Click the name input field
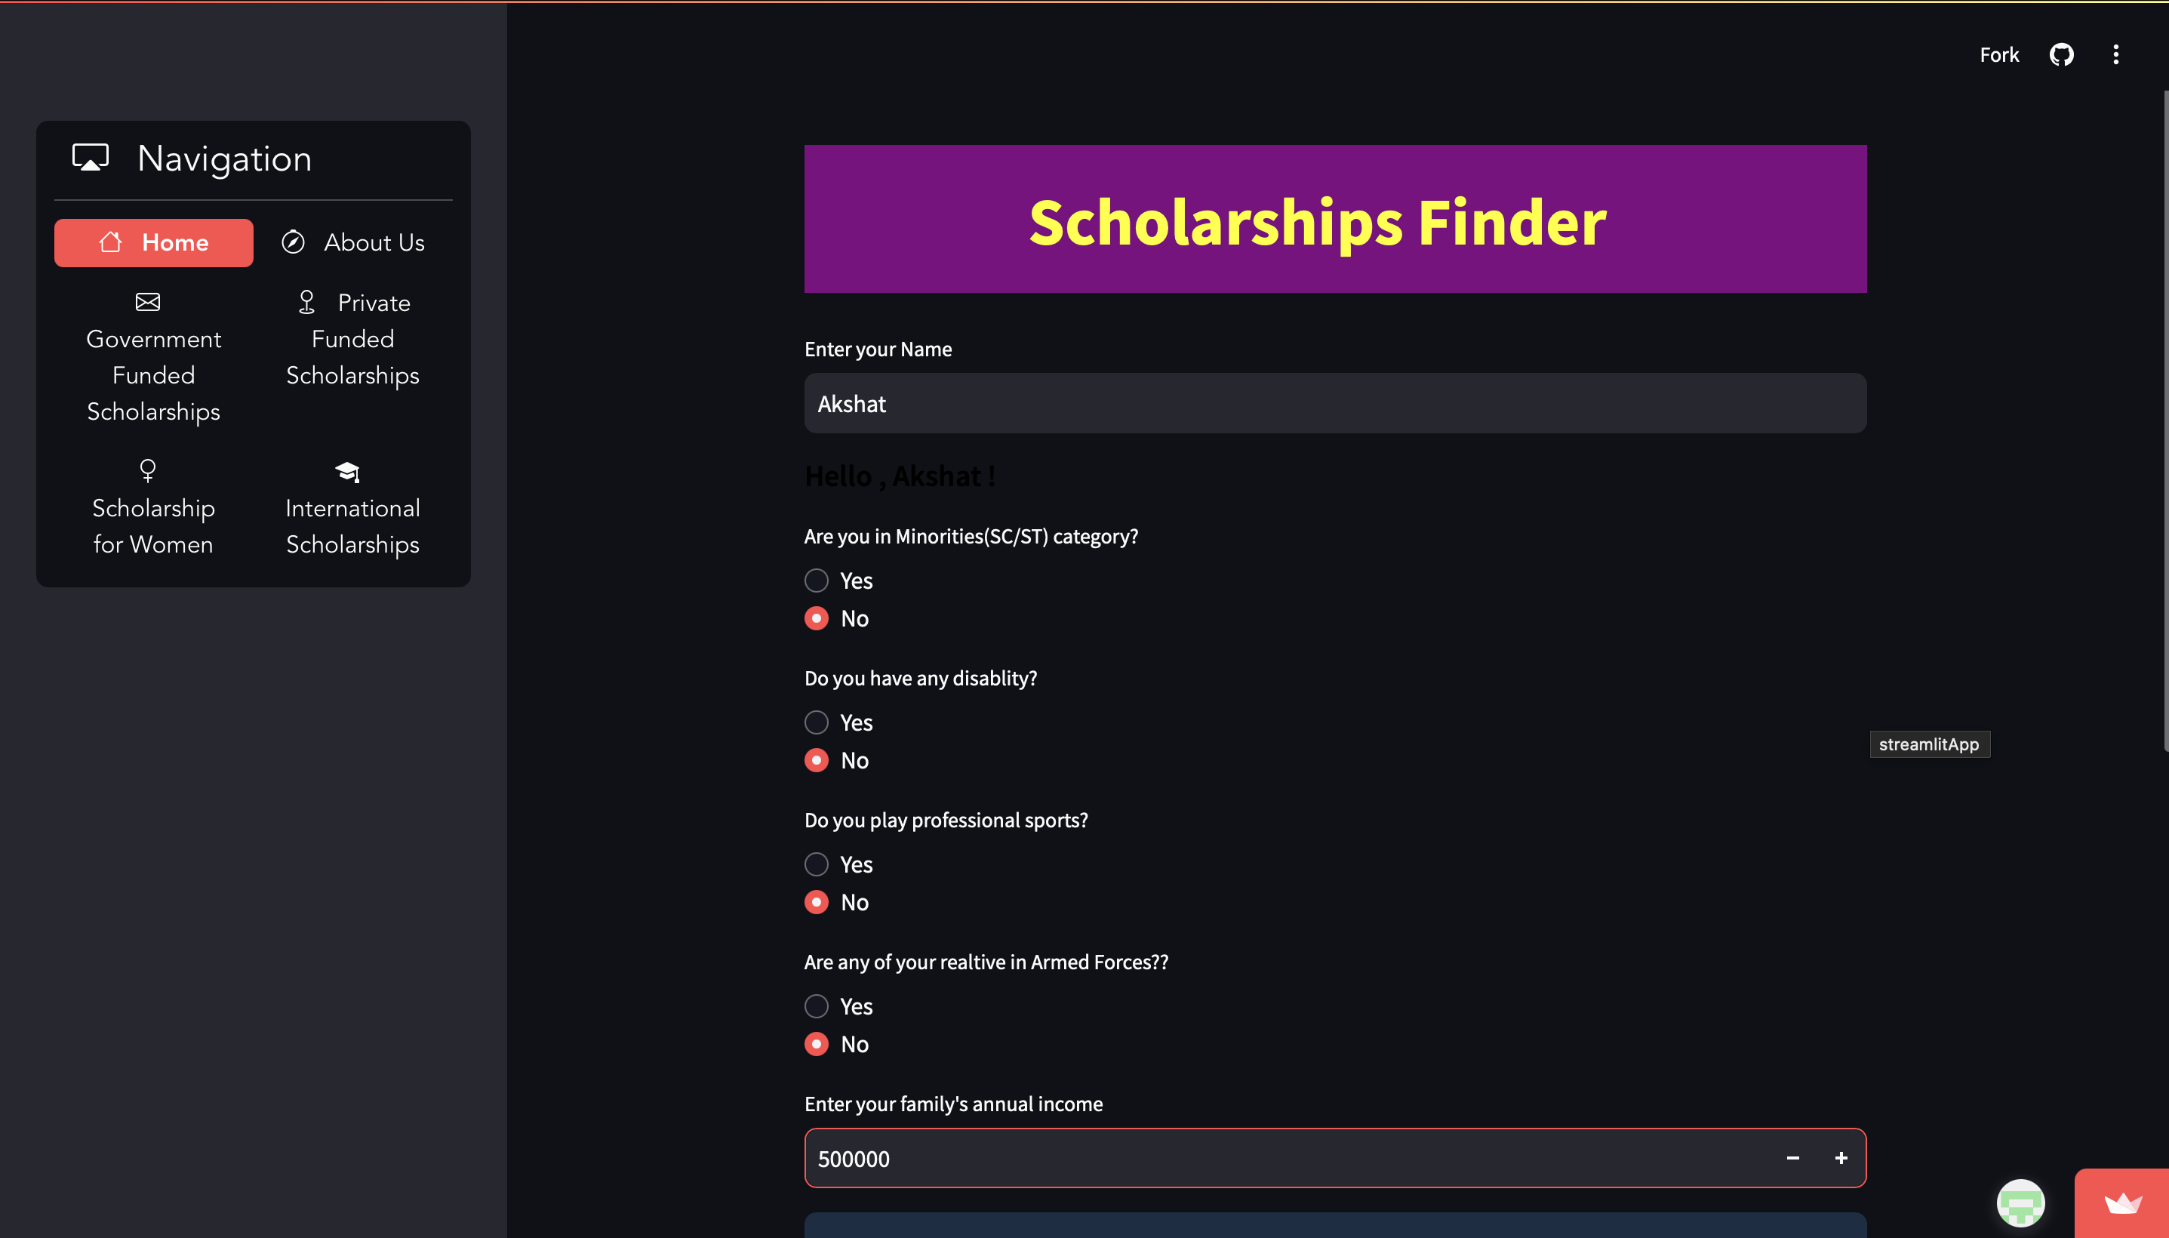The width and height of the screenshot is (2169, 1238). click(1334, 404)
